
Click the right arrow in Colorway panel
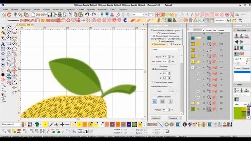click(242, 42)
